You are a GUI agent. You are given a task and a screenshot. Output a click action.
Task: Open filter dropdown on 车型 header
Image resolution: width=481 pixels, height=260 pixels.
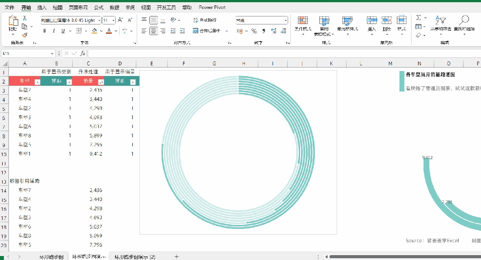[x=37, y=82]
